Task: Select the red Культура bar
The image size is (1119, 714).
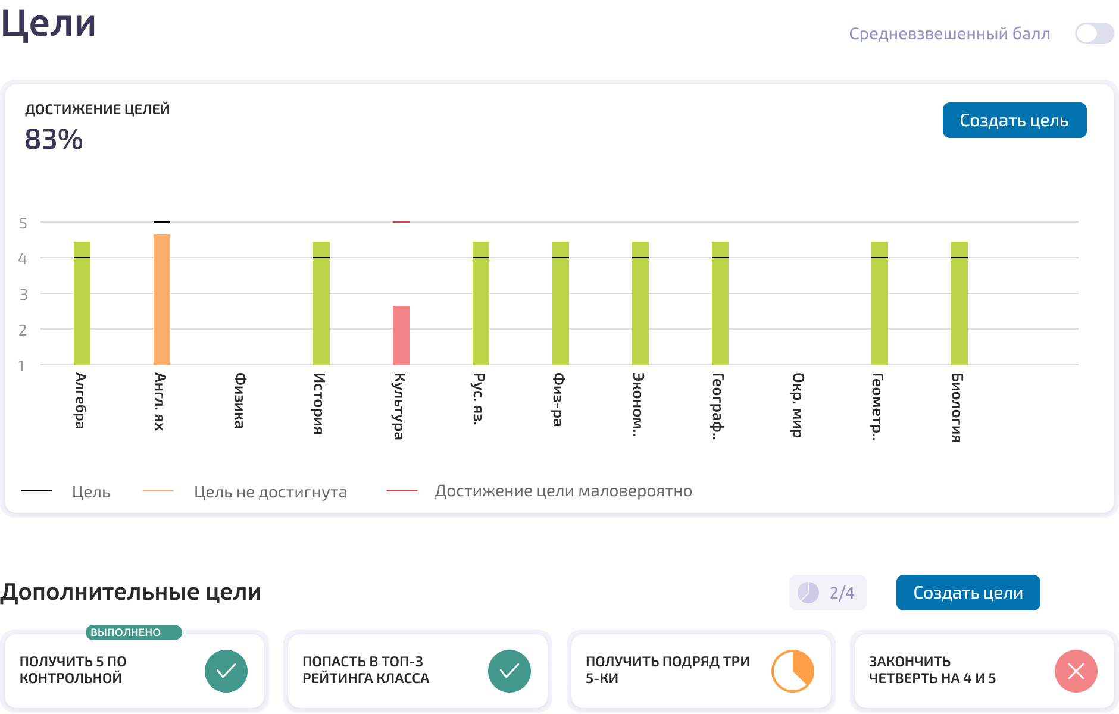Action: coord(401,335)
